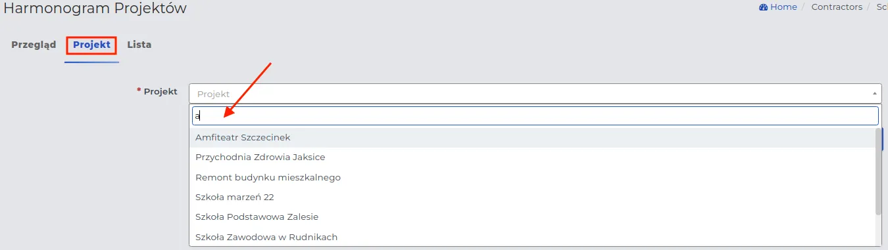Click the Harmonogram Projektów page title
888x250 pixels.
point(95,8)
